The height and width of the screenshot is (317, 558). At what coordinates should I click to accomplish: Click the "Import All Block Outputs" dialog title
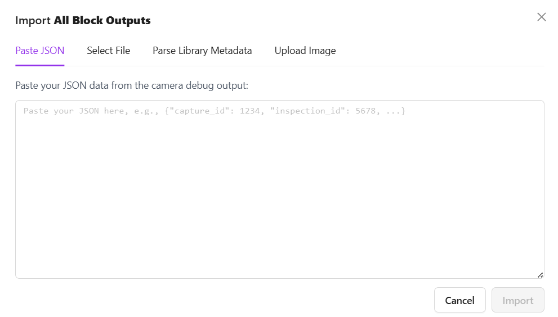[x=83, y=21]
